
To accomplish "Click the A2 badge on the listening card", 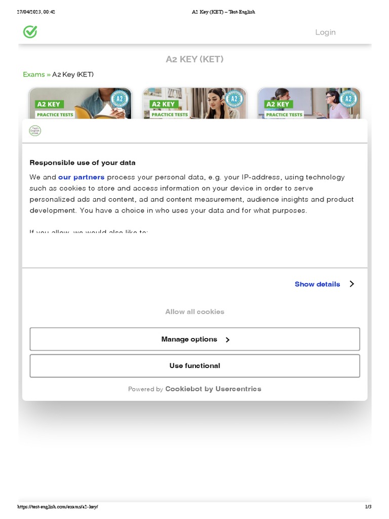I will (234, 99).
